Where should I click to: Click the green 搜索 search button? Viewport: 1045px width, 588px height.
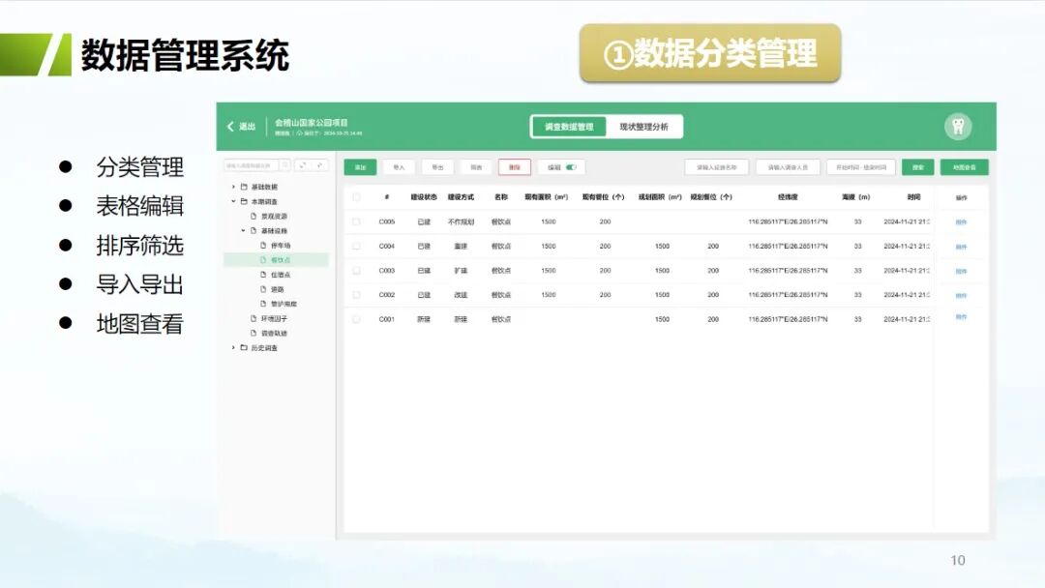pos(917,167)
